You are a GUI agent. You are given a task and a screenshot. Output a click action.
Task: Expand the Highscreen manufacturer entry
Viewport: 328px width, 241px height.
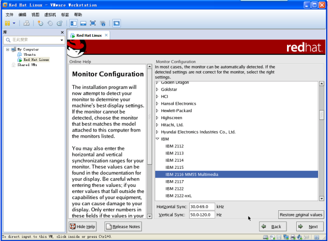(157, 118)
